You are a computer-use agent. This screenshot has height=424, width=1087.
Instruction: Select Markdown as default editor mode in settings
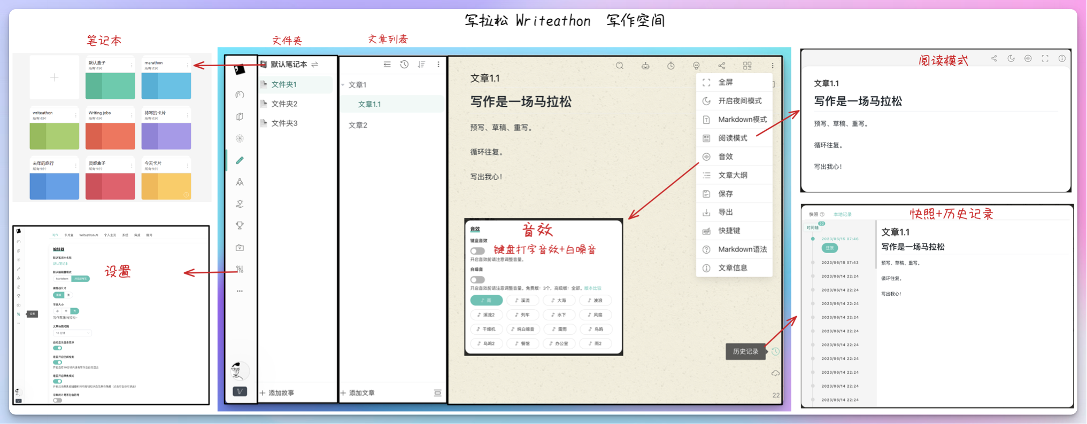(x=62, y=279)
